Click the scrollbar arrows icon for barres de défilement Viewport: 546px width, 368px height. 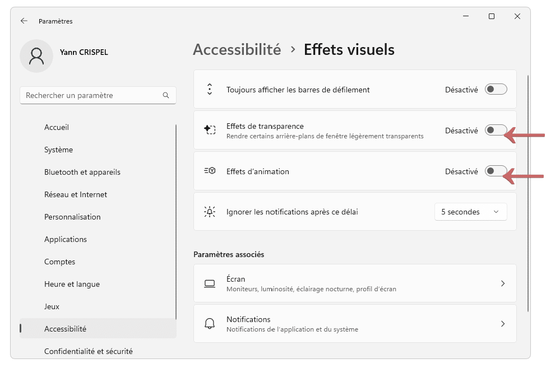(210, 90)
